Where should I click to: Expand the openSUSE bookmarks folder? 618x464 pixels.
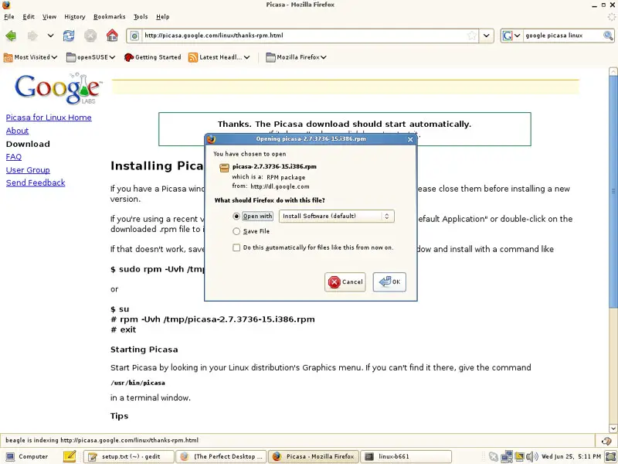coord(90,57)
